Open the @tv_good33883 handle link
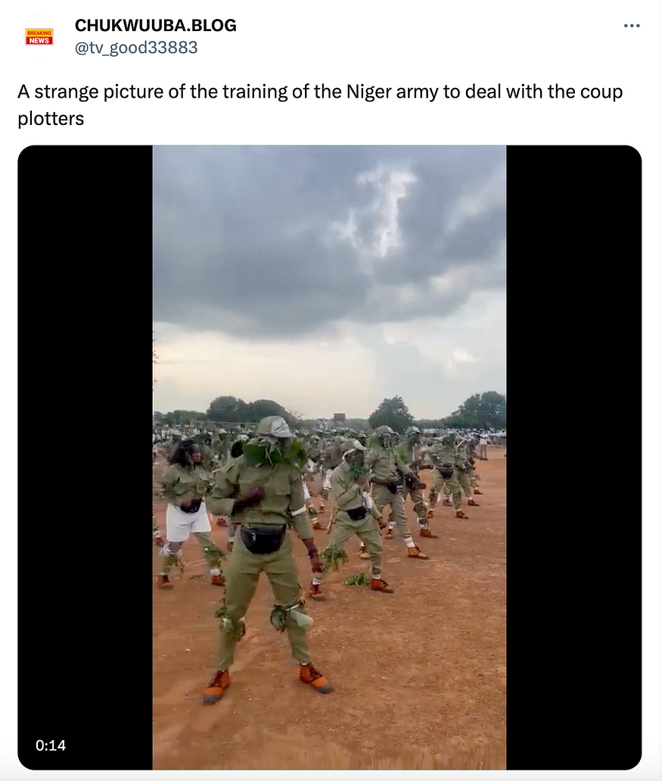662x781 pixels. (x=135, y=47)
